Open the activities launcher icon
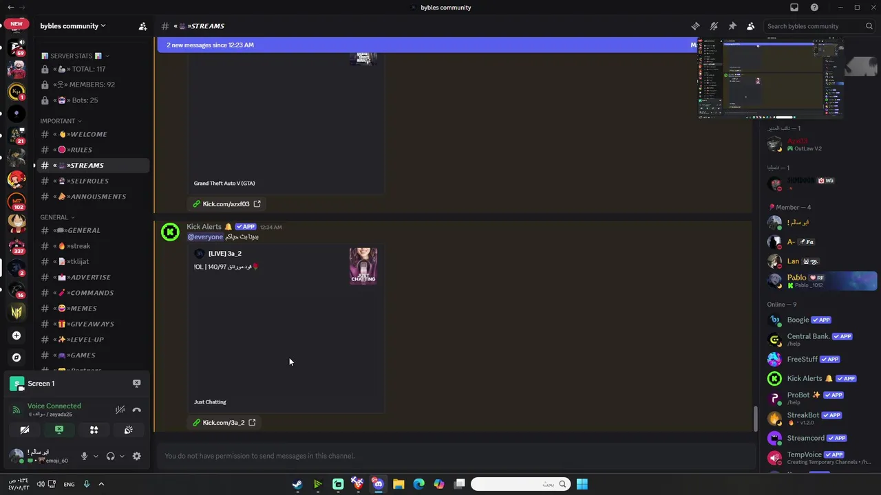 point(94,430)
